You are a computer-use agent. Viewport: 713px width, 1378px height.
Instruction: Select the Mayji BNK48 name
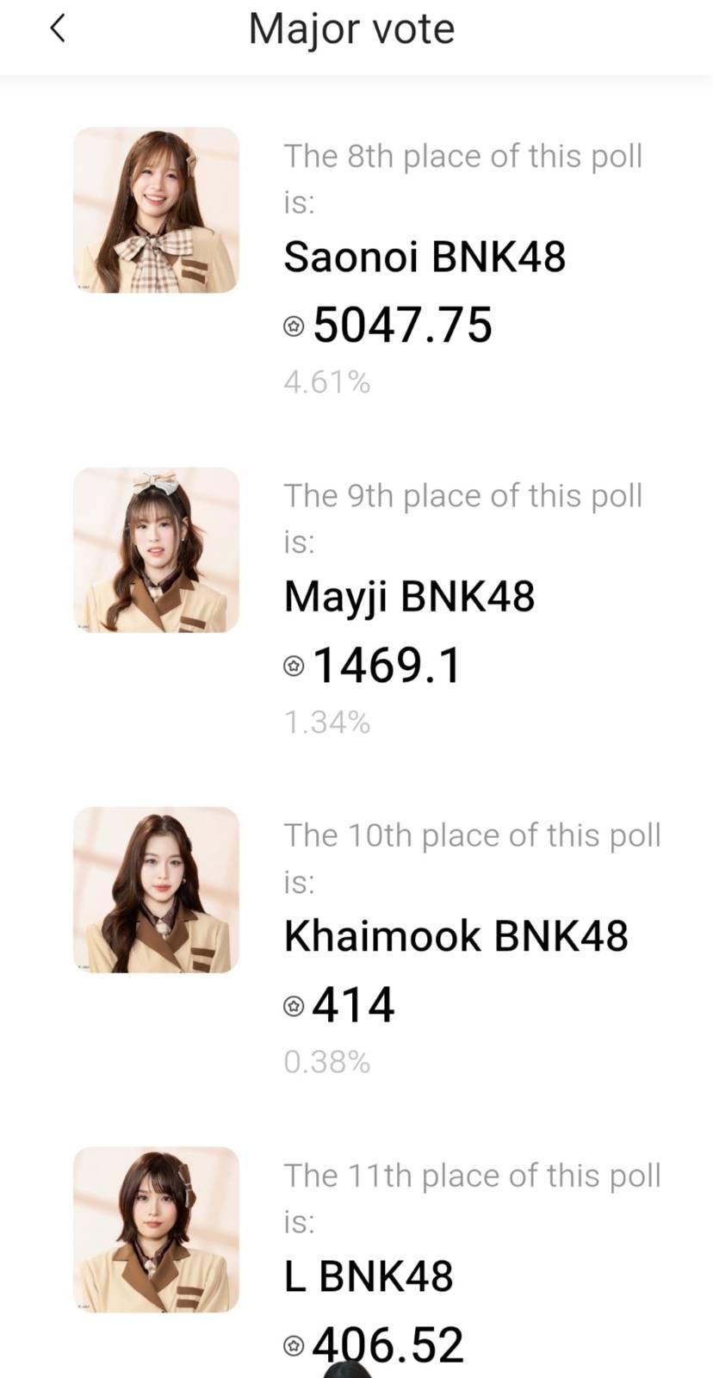(409, 596)
